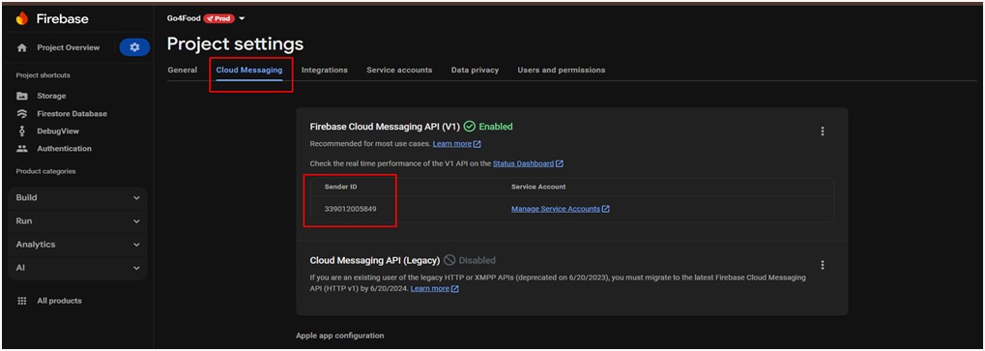Expand the Analytics category
This screenshot has height=351, width=985.
pyautogui.click(x=78, y=245)
